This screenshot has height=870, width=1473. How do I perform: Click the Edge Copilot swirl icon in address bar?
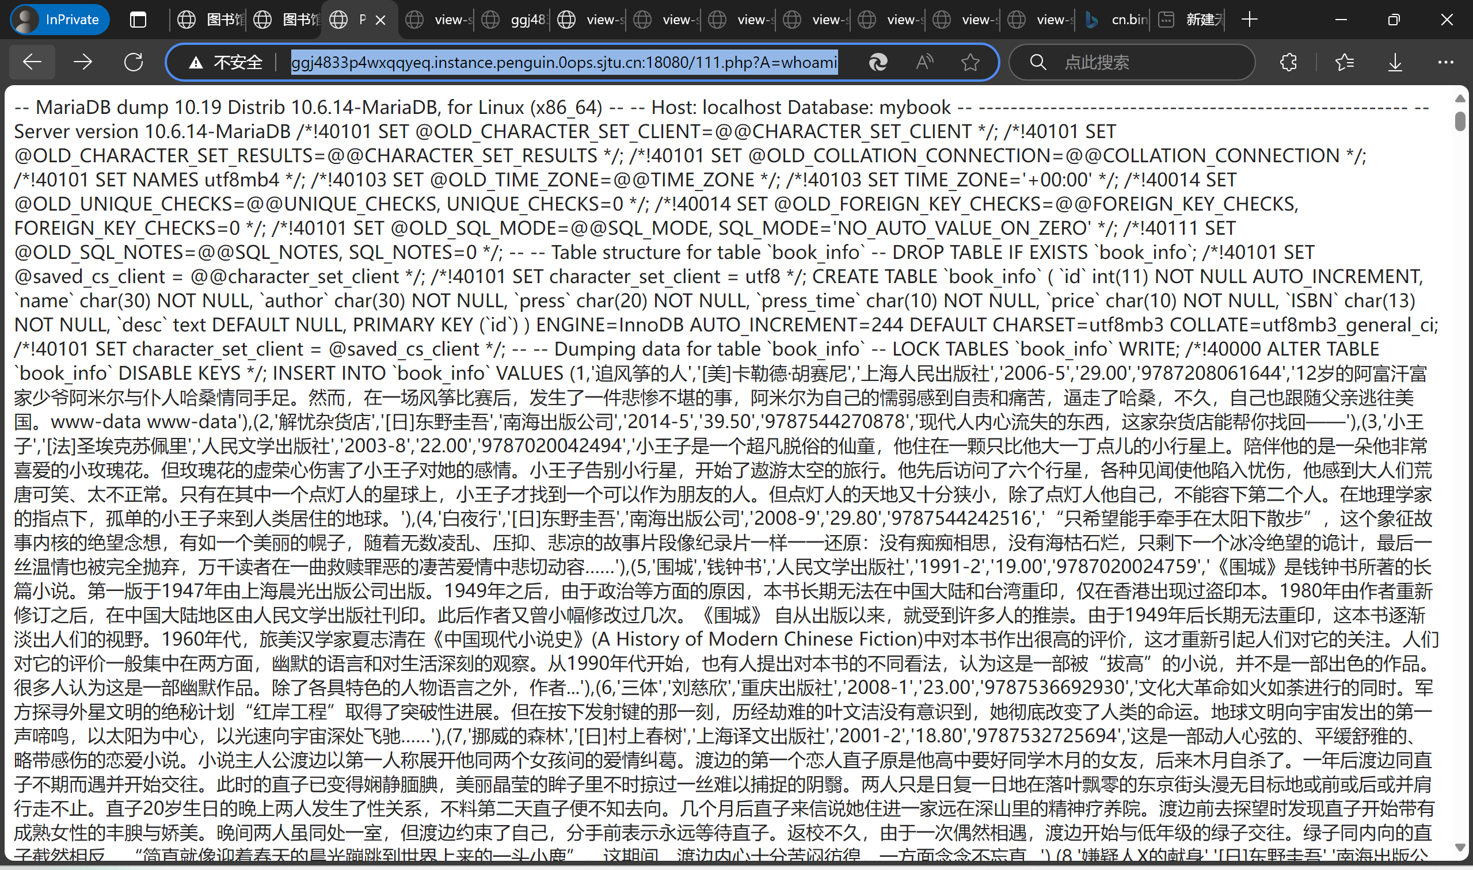878,62
